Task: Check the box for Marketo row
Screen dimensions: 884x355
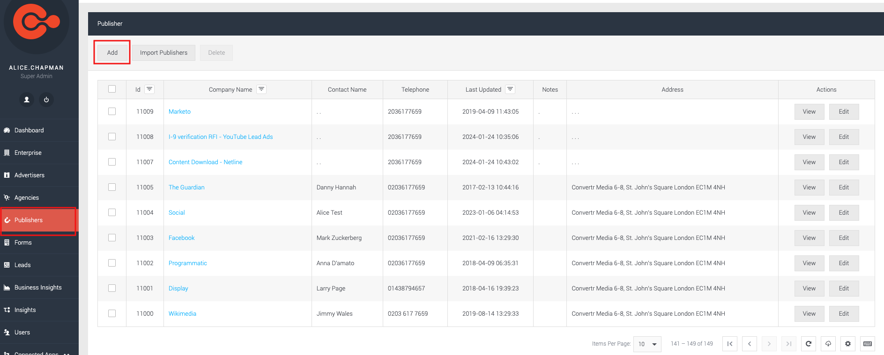Action: (112, 111)
